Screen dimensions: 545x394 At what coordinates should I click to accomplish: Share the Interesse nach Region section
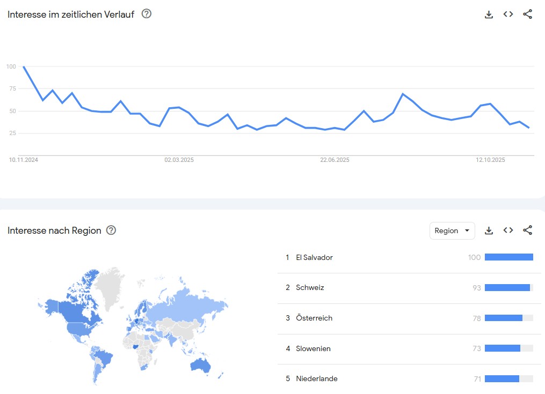tap(528, 231)
